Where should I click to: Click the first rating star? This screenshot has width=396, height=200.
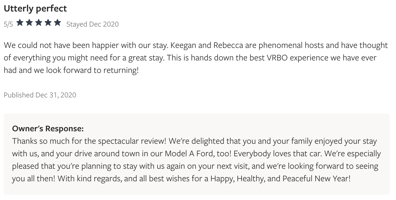point(20,23)
